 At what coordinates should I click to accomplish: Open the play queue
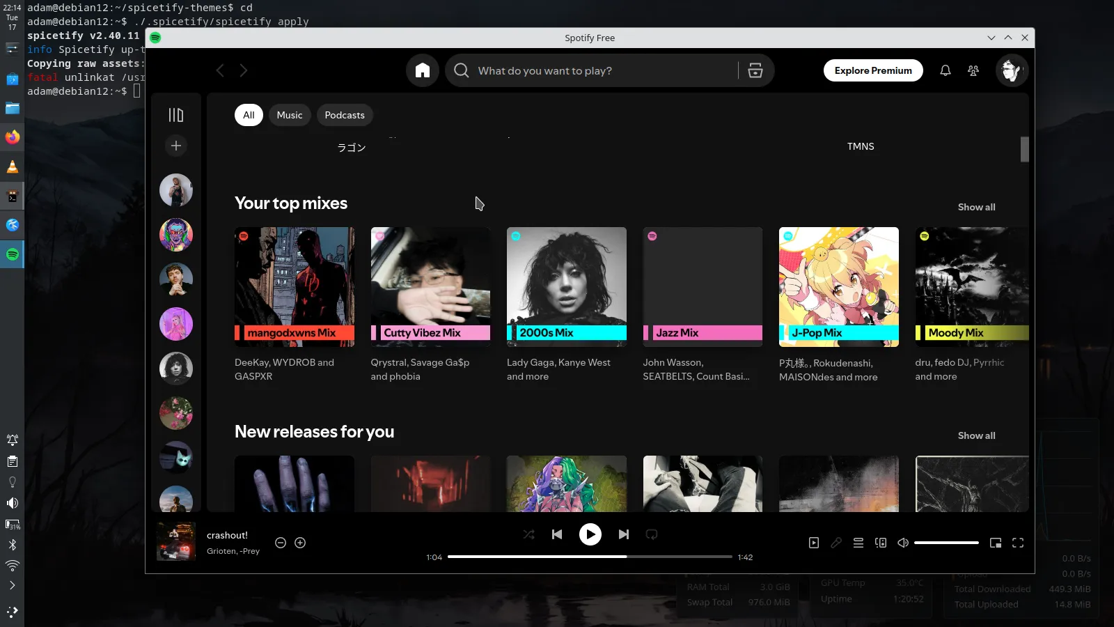[858, 543]
